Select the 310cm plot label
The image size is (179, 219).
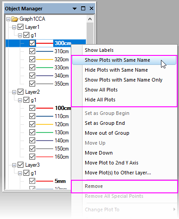coord(62,51)
